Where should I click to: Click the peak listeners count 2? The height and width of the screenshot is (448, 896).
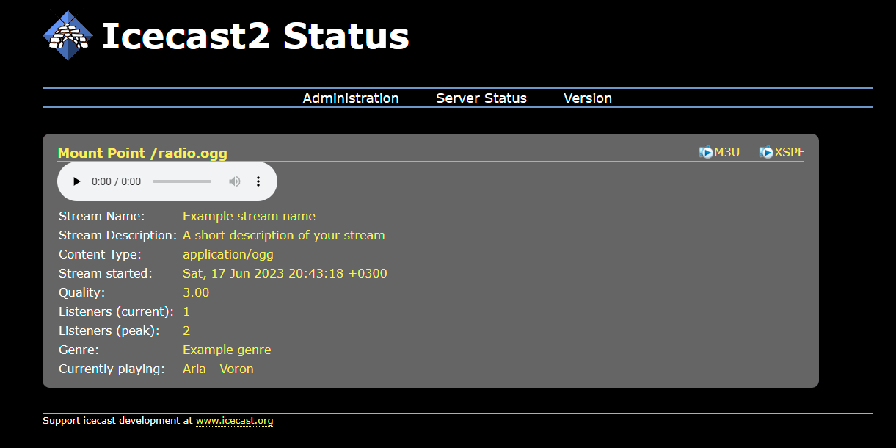[x=186, y=330]
